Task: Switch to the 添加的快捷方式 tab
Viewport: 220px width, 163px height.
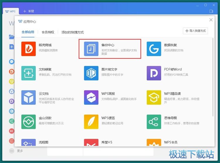Action: pyautogui.click(x=72, y=32)
